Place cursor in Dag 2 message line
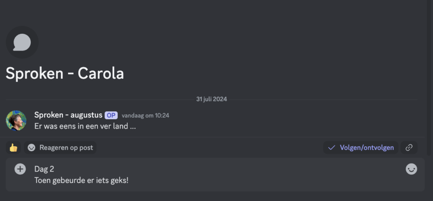Viewport: 433px width, 201px height. pyautogui.click(x=44, y=169)
